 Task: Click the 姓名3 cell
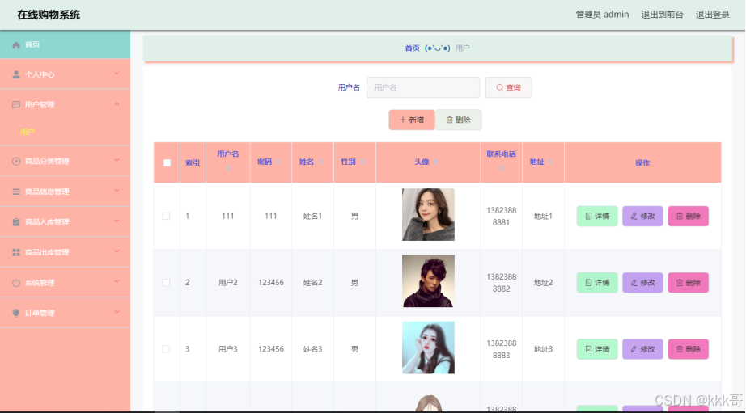tap(312, 349)
